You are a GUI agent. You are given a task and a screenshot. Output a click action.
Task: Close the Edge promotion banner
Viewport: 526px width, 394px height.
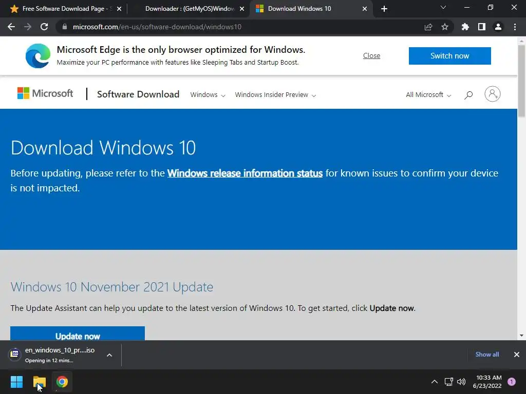(371, 55)
